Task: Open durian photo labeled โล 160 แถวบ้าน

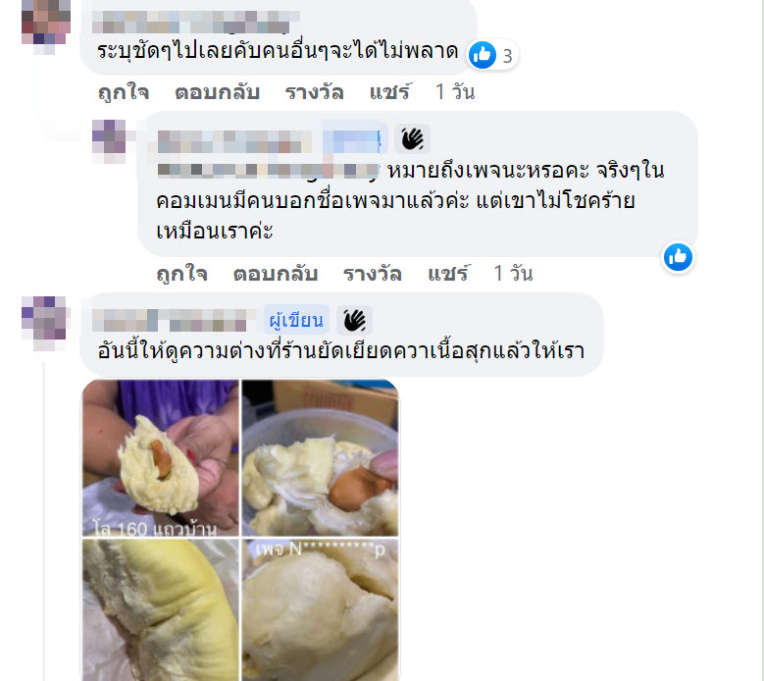Action: [160, 457]
